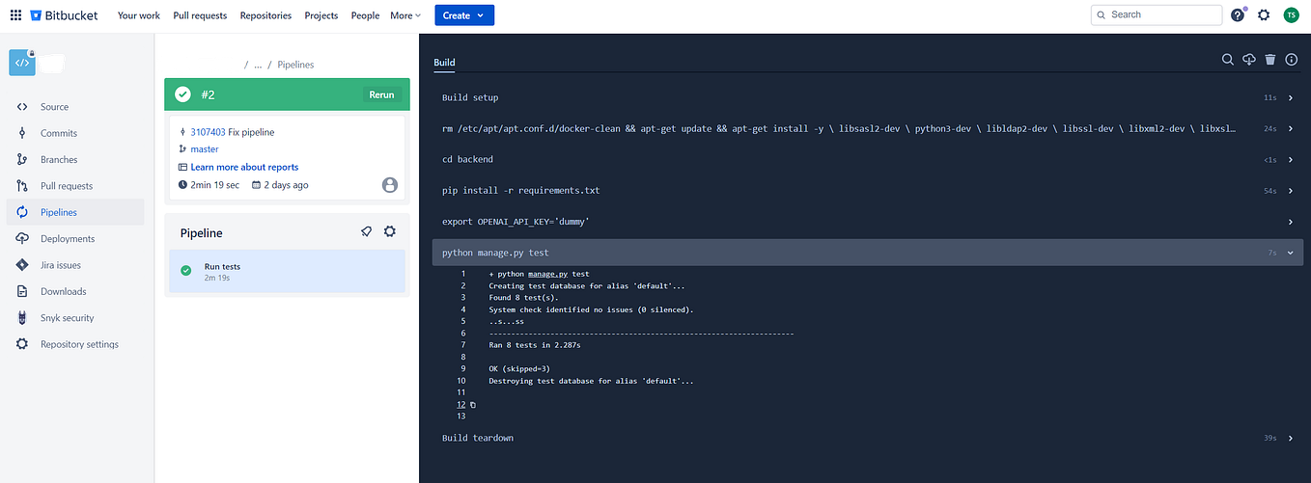This screenshot has width=1311, height=483.
Task: Click the #2 pipeline status header
Action: point(287,94)
